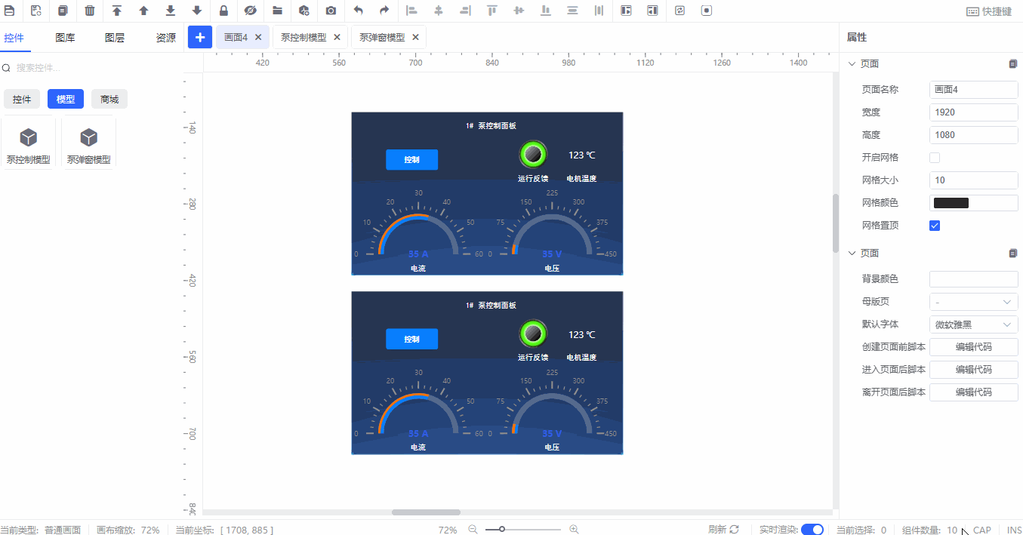Image resolution: width=1023 pixels, height=535 pixels.
Task: Turn off the 实时渲染 switch
Action: 812,530
